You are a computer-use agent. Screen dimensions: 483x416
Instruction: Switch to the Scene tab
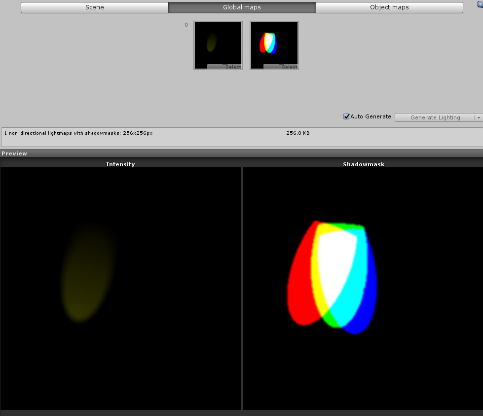point(95,7)
